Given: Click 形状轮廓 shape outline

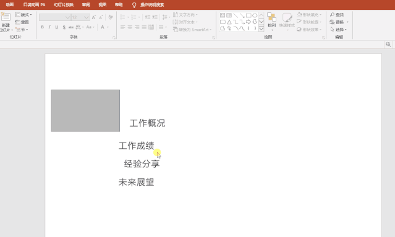Looking at the screenshot, I should [x=309, y=22].
